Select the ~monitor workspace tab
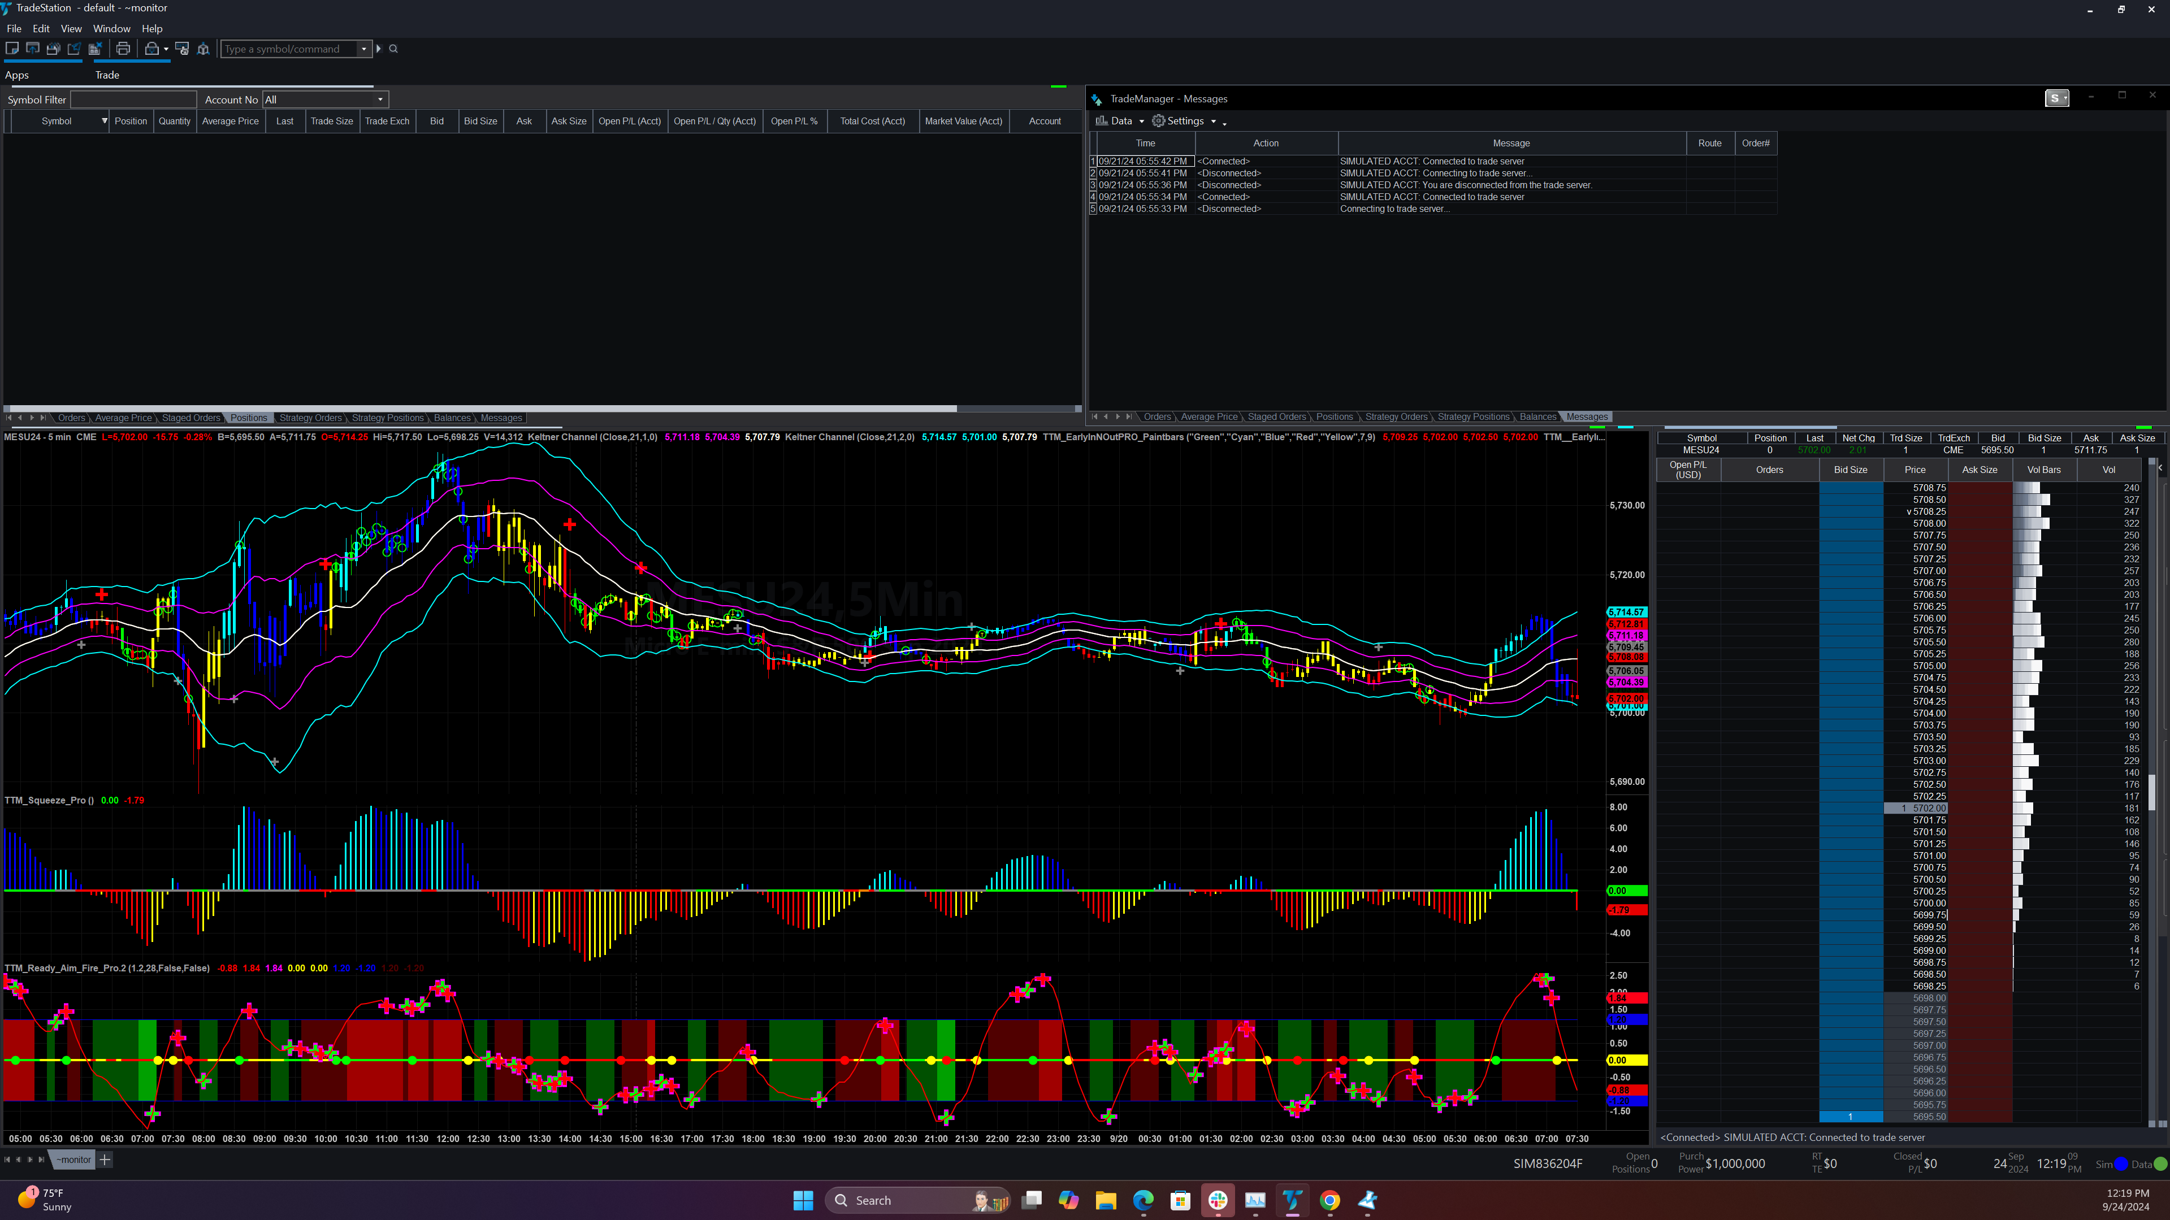This screenshot has width=2170, height=1220. tap(73, 1160)
